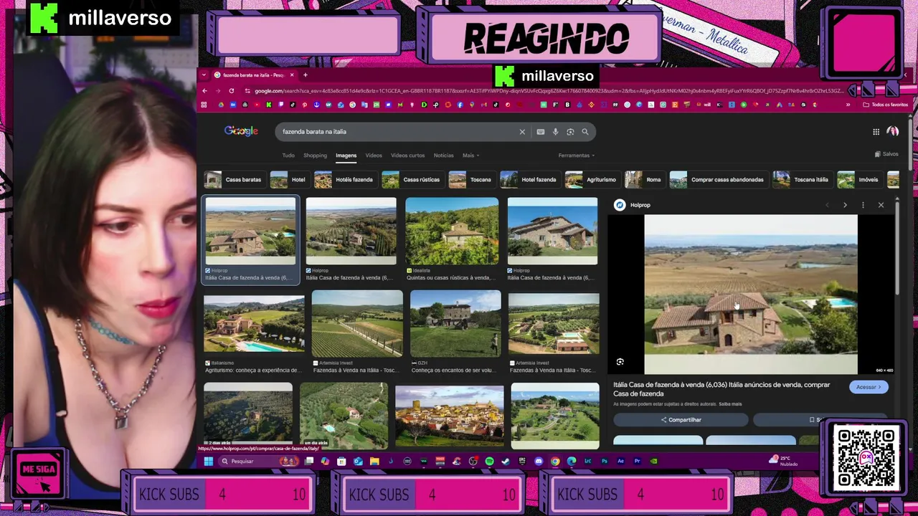
Task: Go to next image in preview panel
Action: [845, 205]
